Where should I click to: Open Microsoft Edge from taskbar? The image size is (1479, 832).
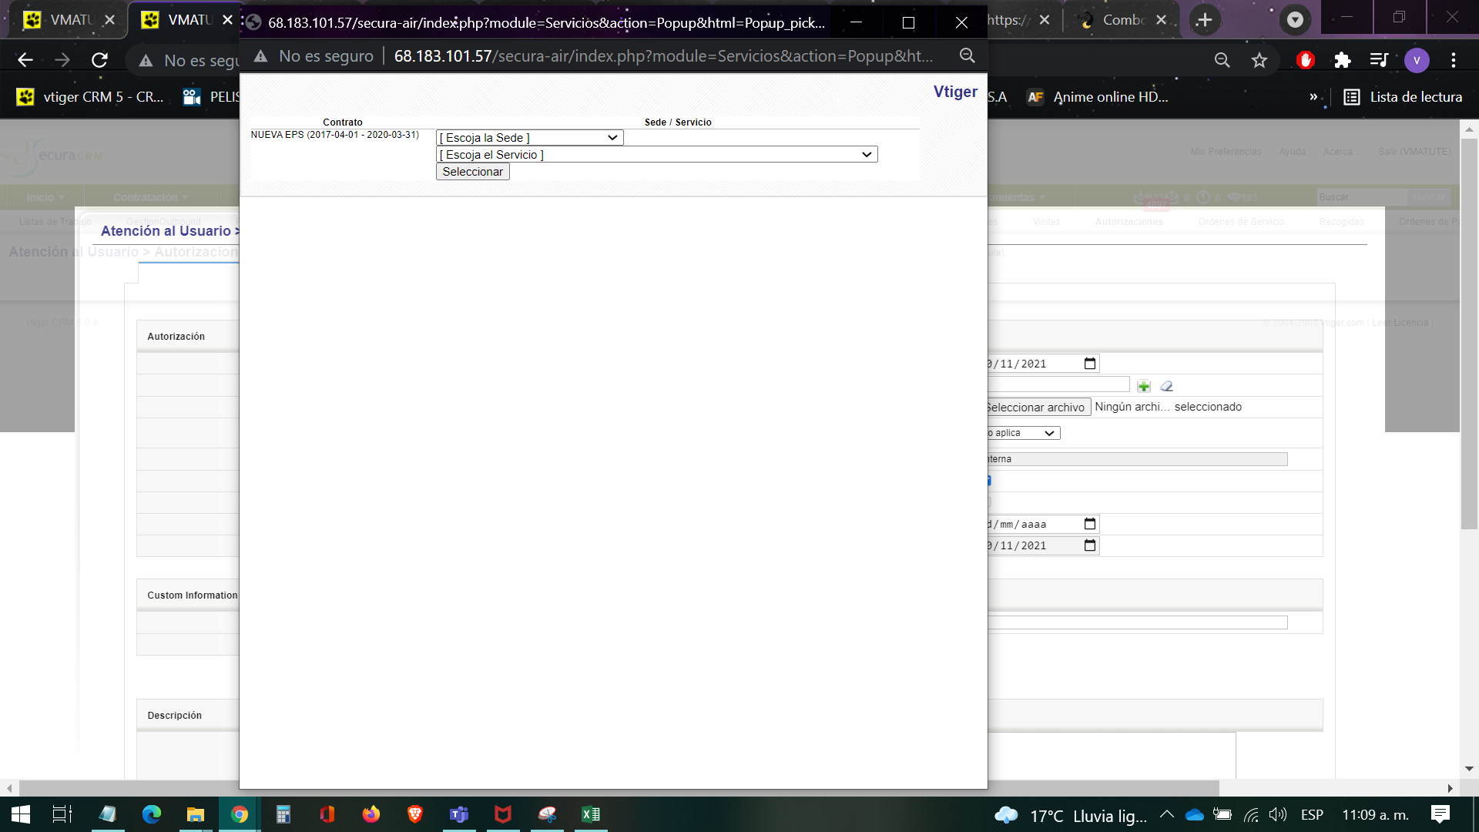[x=152, y=814]
